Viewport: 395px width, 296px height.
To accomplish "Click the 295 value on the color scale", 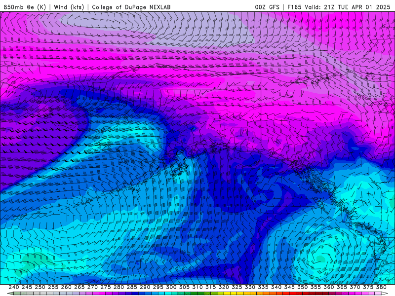I will point(158,287).
